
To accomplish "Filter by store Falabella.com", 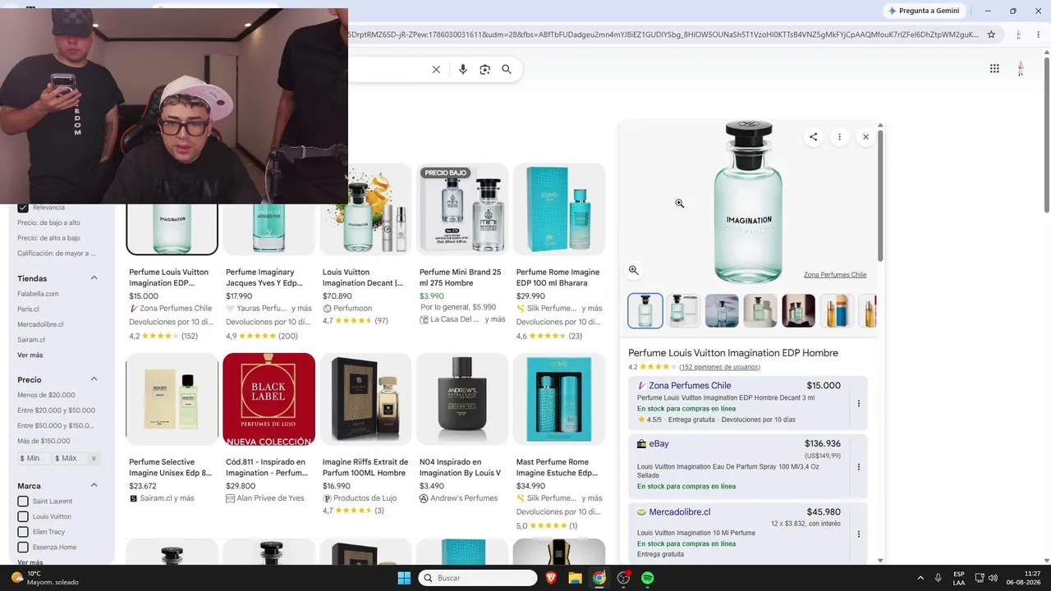I will pyautogui.click(x=38, y=294).
